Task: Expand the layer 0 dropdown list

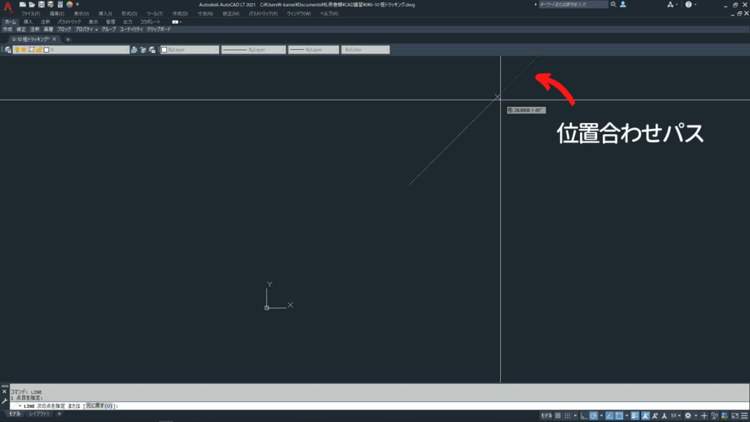Action: click(125, 50)
